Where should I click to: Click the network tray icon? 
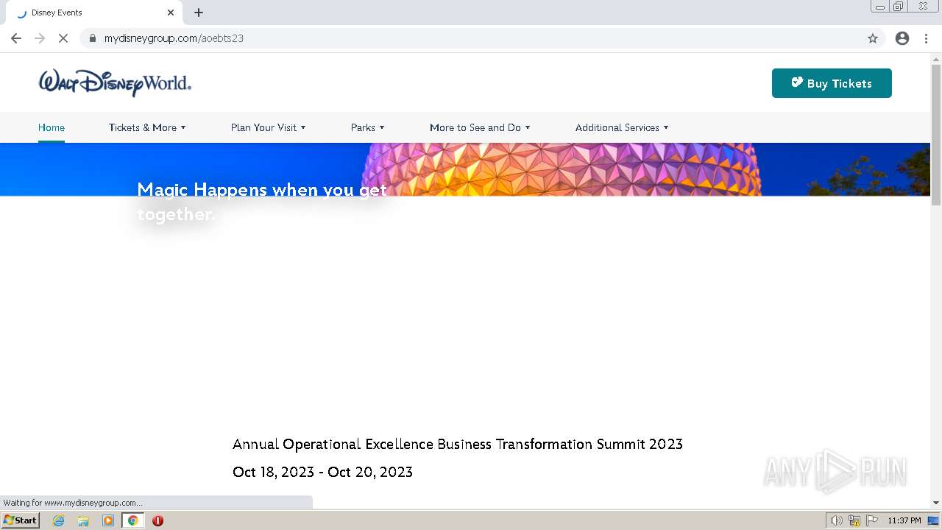tap(854, 520)
